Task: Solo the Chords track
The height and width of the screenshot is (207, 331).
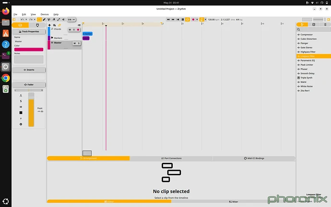Action: pyautogui.click(x=74, y=30)
